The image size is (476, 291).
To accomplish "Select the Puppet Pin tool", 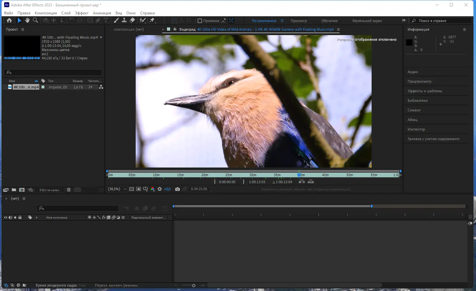I will 152,20.
